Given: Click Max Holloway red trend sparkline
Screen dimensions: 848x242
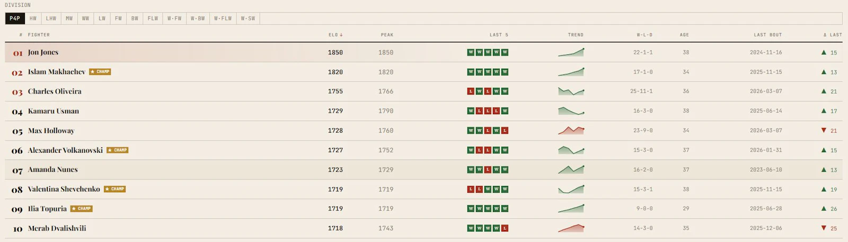Looking at the screenshot, I should 571,131.
